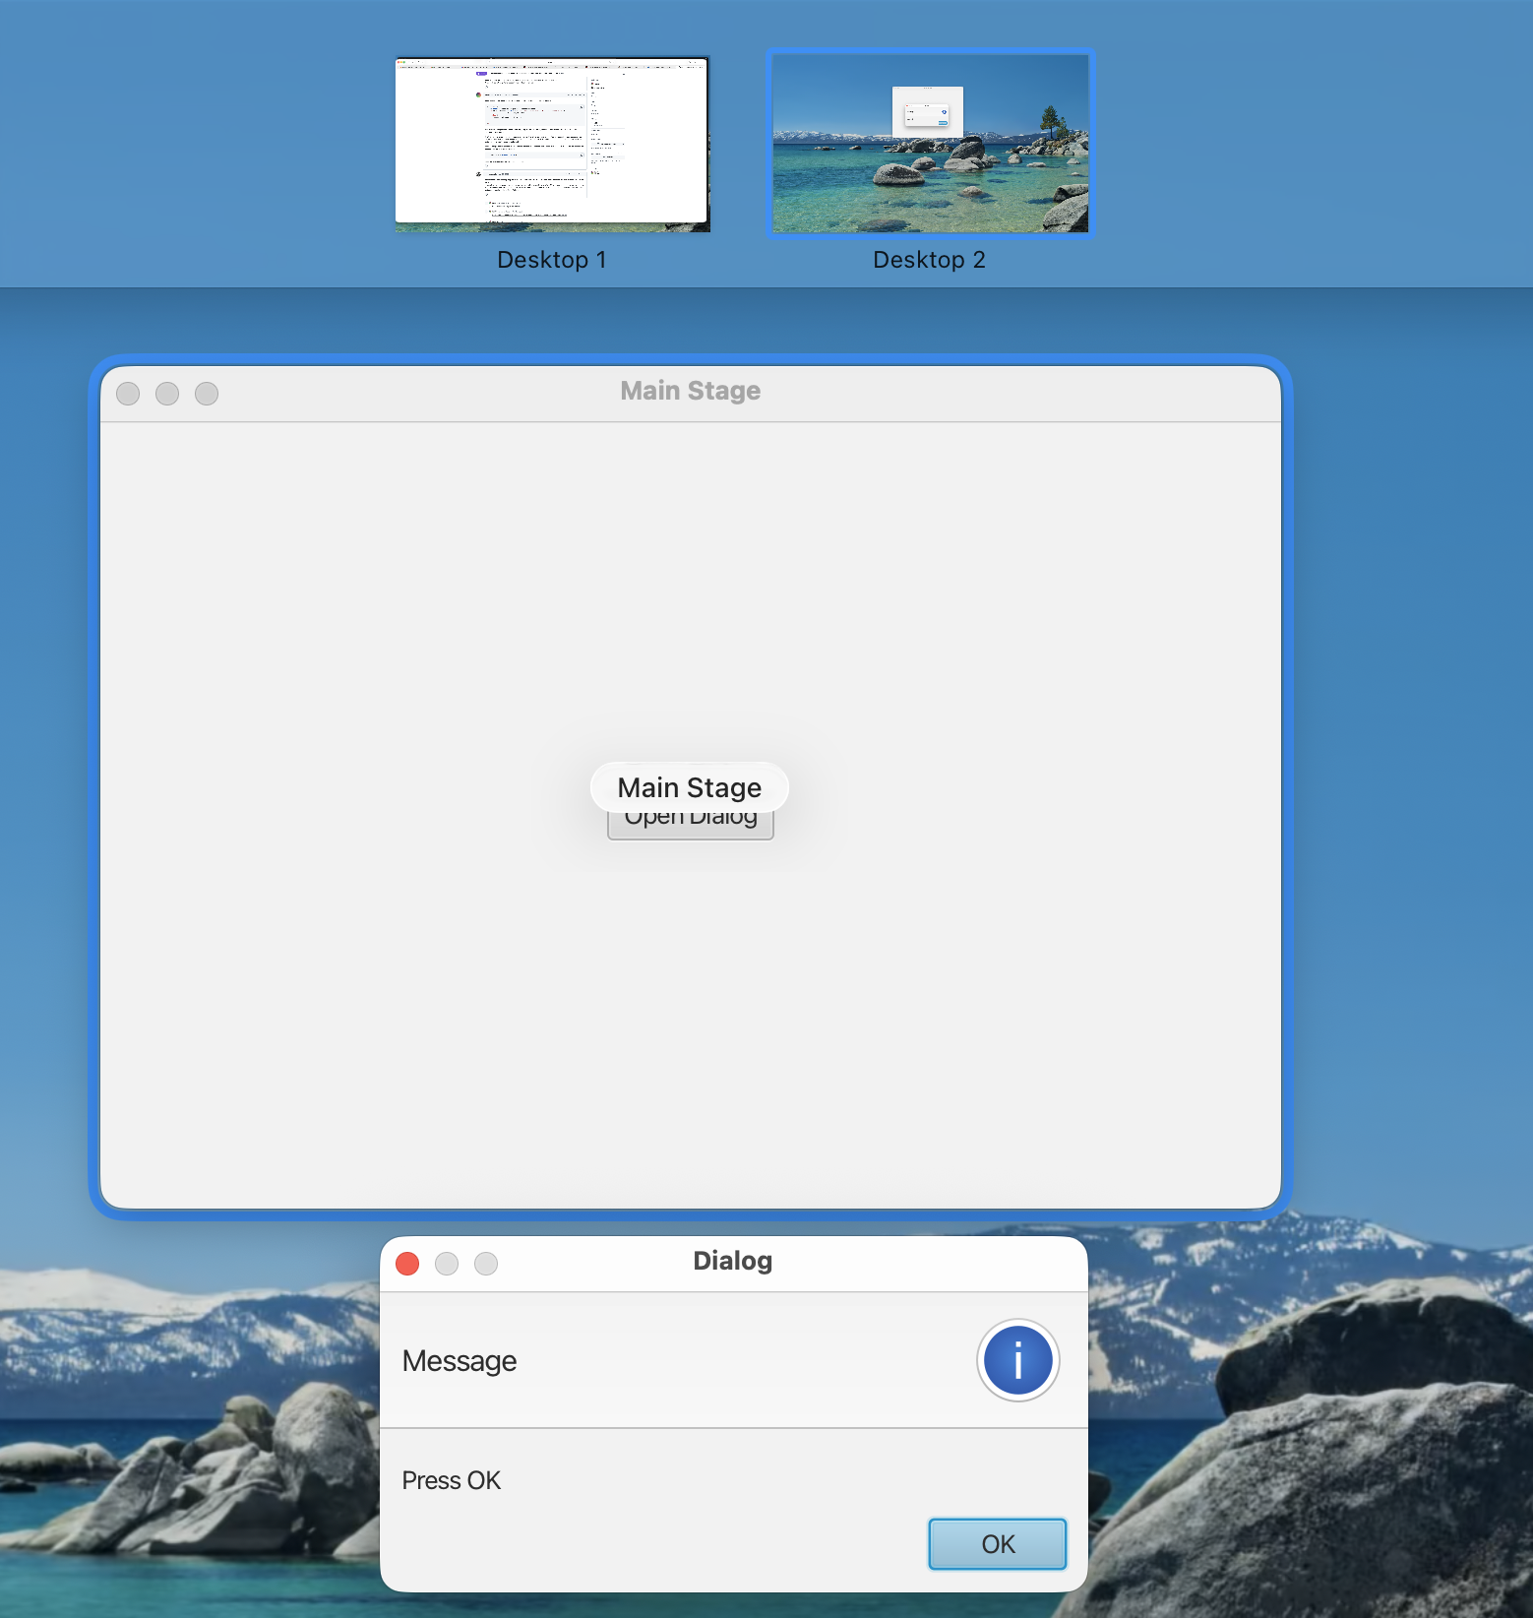Click the Message header text in Dialog
The height and width of the screenshot is (1618, 1533).
(x=460, y=1361)
